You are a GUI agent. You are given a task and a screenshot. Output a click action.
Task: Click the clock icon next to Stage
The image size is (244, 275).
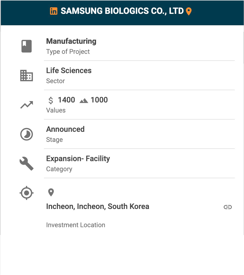[x=26, y=134]
